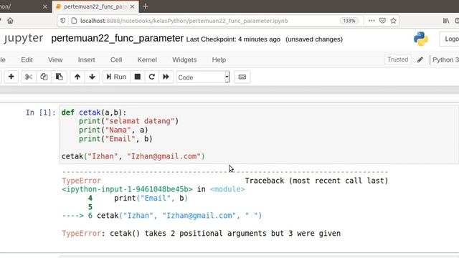Click the Logout button
The height and width of the screenshot is (258, 459).
coord(450,39)
